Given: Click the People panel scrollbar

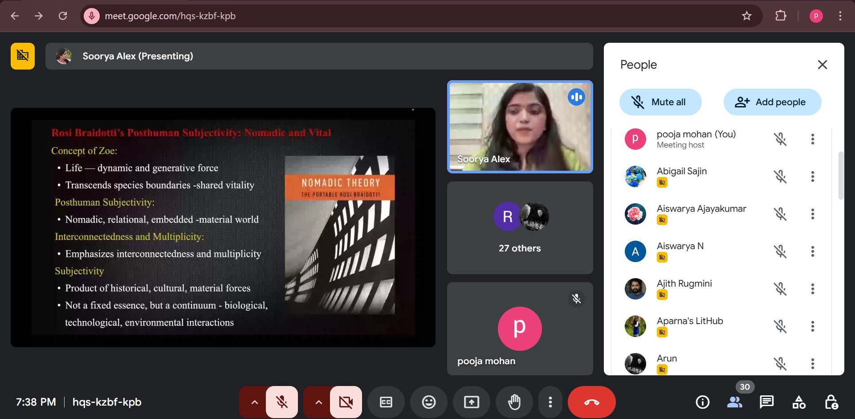Looking at the screenshot, I should pyautogui.click(x=841, y=176).
